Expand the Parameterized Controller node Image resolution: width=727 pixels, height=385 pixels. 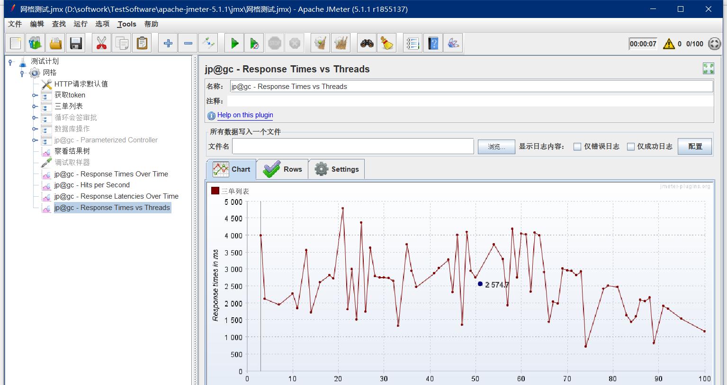click(35, 140)
